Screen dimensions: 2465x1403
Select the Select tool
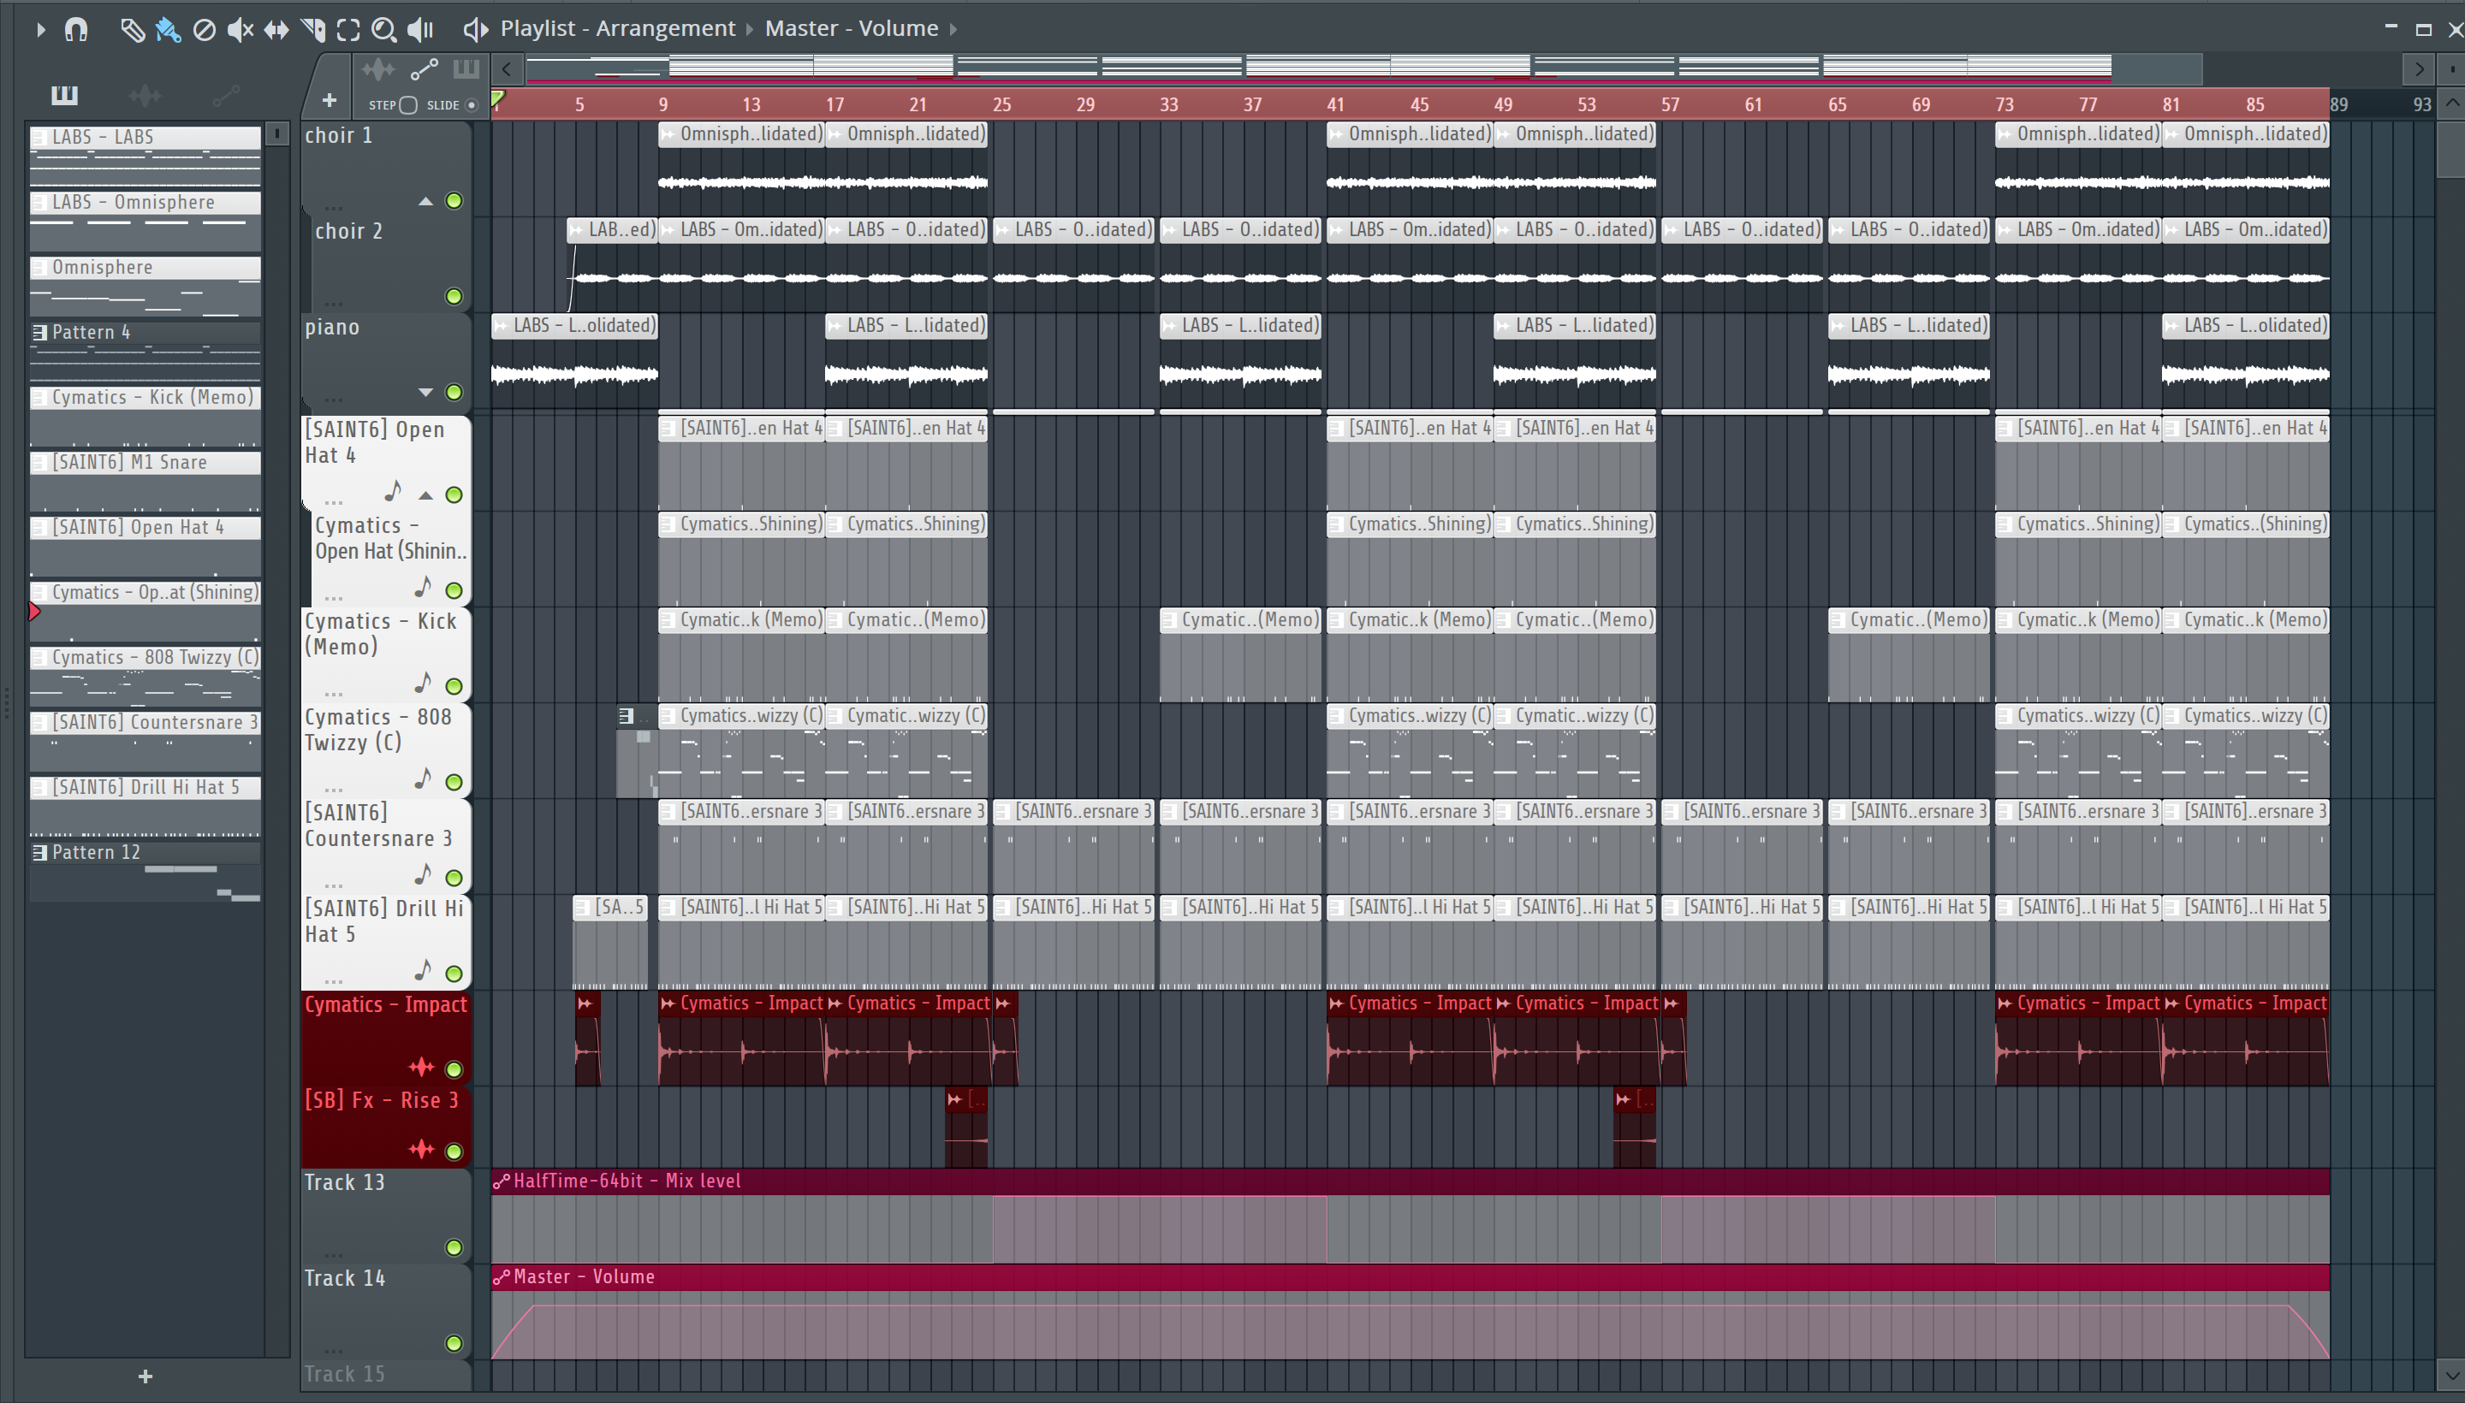(x=348, y=30)
